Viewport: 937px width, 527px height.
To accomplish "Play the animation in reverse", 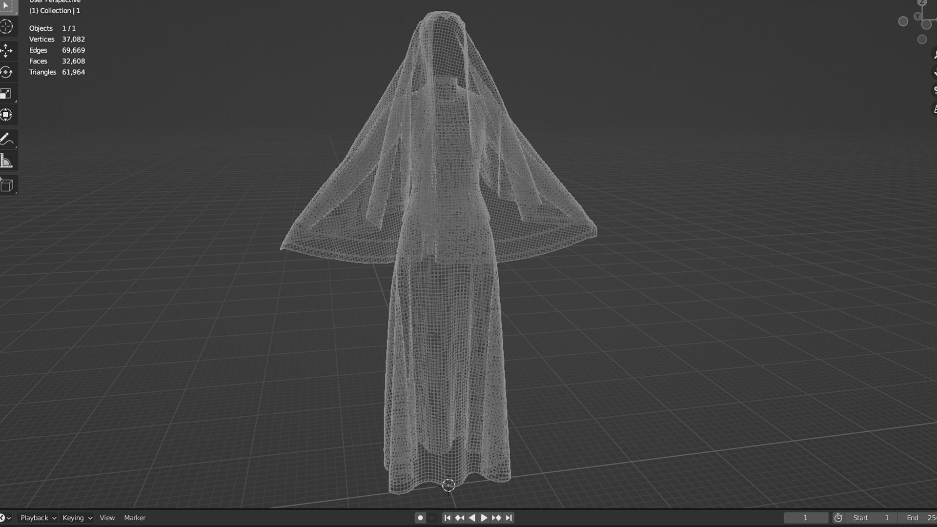I will click(x=472, y=518).
